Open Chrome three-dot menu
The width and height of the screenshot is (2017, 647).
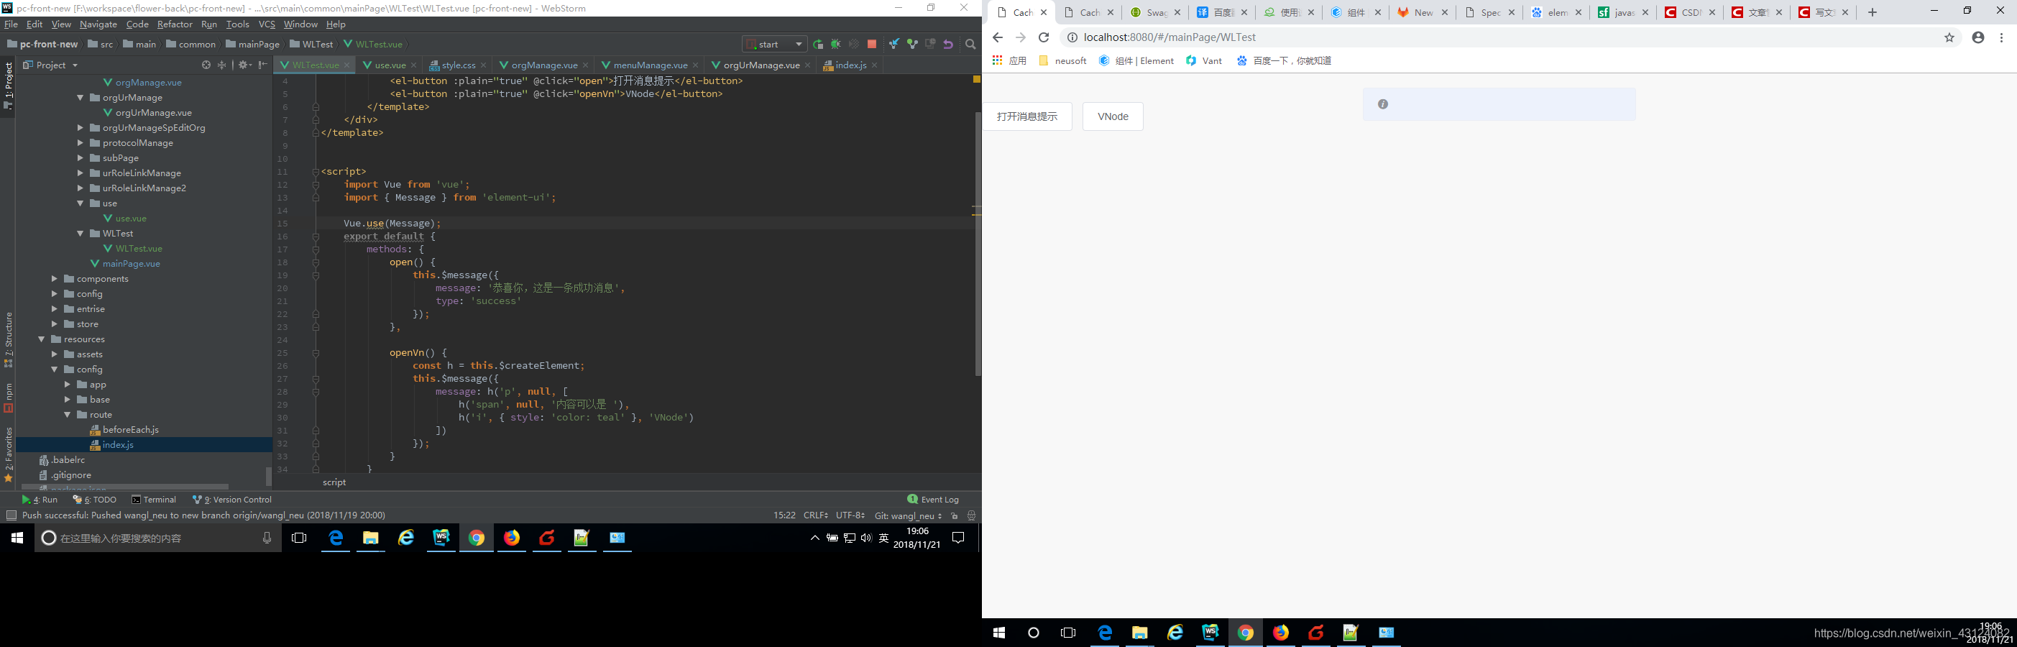pyautogui.click(x=2002, y=37)
